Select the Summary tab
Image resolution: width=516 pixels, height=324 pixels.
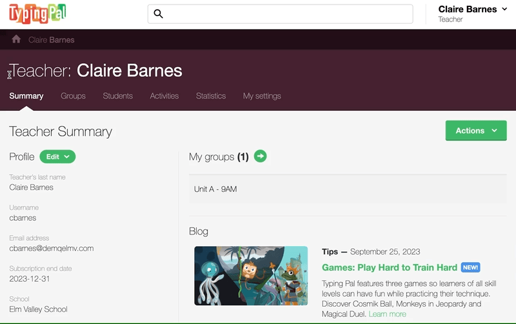point(26,96)
